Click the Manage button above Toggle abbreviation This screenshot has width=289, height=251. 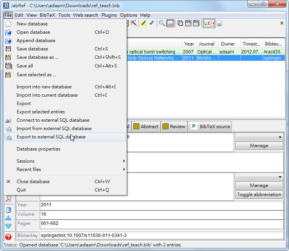[x=259, y=185]
